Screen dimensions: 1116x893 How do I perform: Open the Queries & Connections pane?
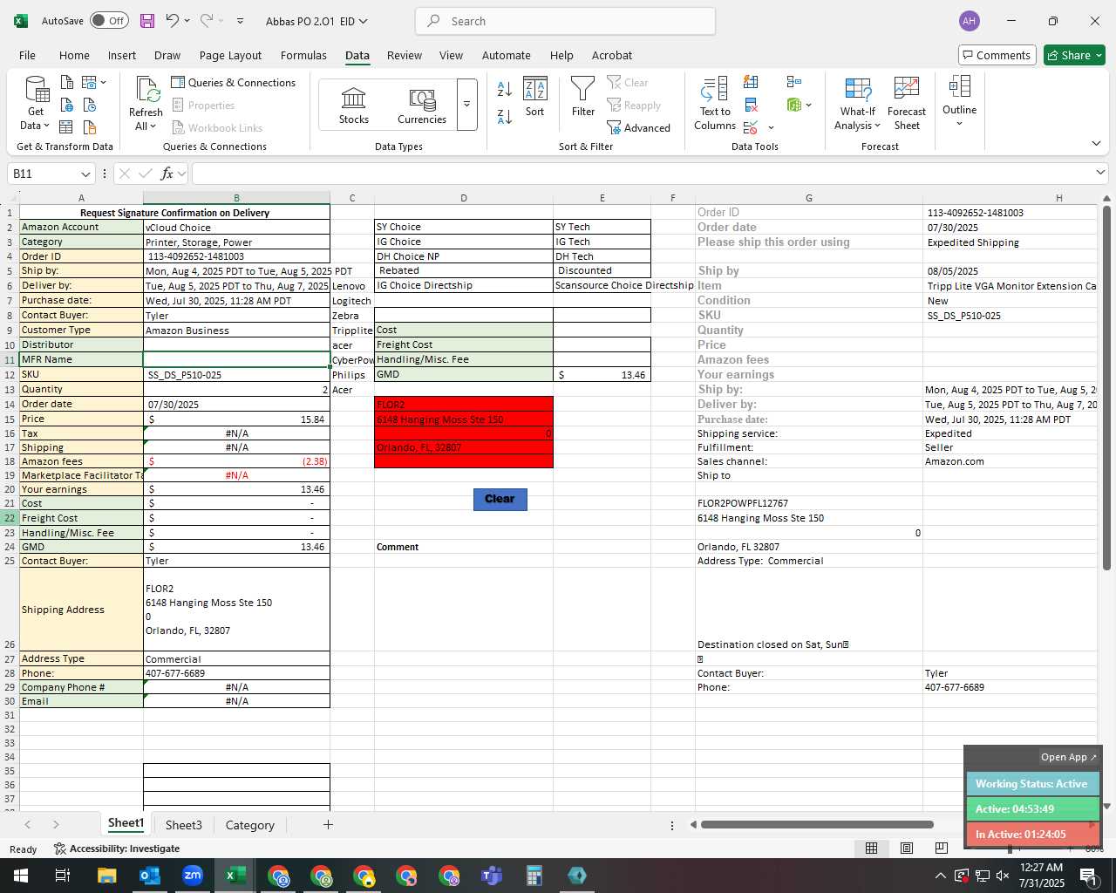[233, 83]
